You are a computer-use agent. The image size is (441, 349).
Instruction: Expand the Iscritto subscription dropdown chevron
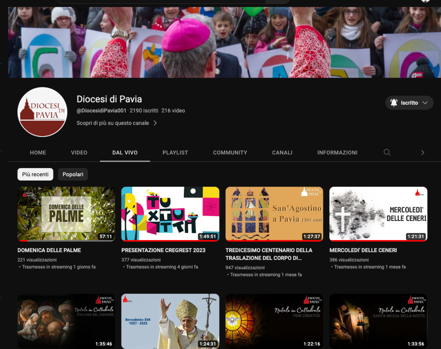[x=425, y=103]
